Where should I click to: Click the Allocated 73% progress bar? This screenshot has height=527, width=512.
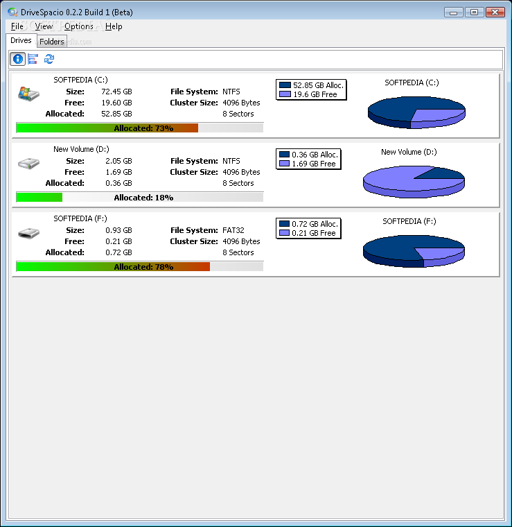[x=140, y=128]
